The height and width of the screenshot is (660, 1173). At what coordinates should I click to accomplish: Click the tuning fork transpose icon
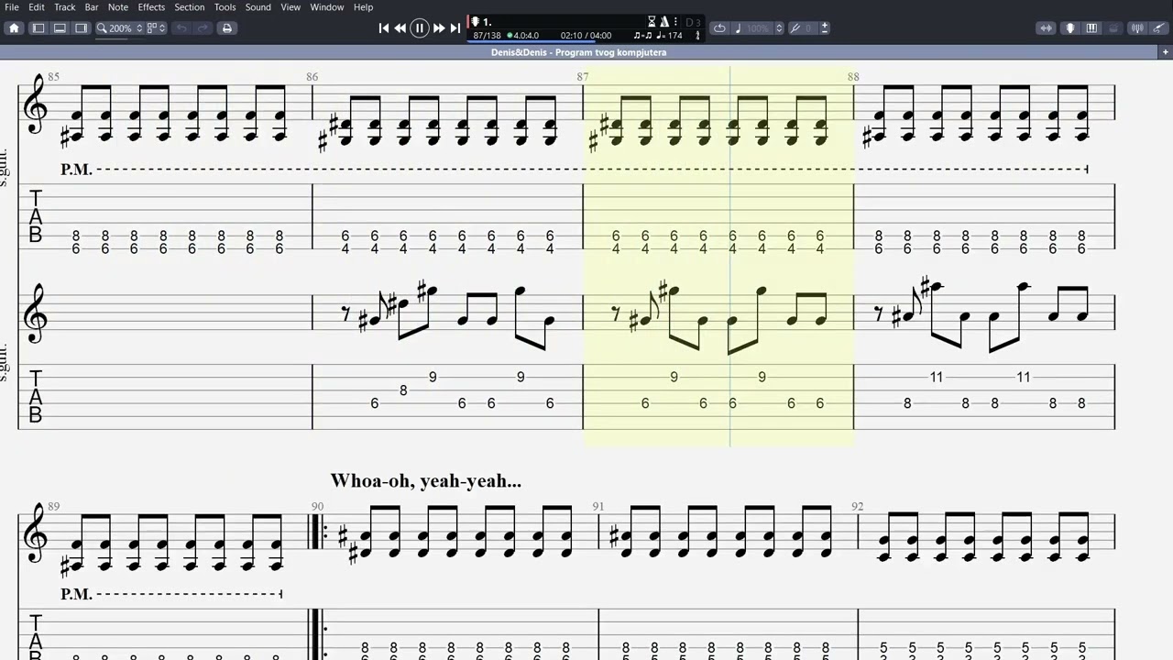(x=795, y=28)
